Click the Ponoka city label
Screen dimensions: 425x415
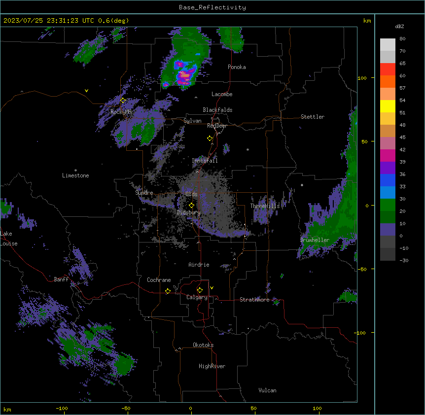coord(237,67)
